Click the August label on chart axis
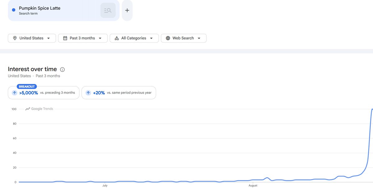 point(253,186)
